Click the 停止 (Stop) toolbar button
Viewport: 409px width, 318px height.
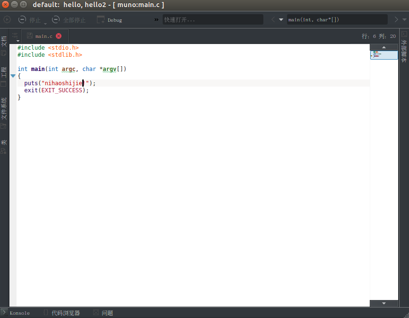[29, 20]
